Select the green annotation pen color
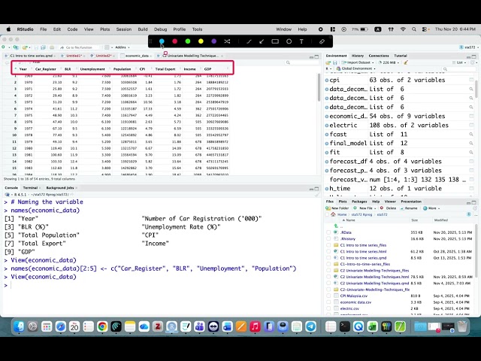 (x=188, y=41)
